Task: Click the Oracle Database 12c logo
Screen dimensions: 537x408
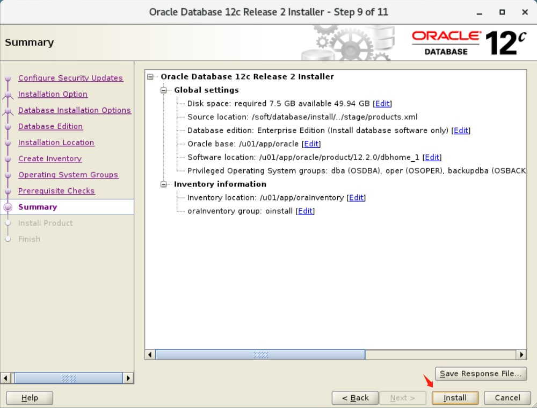Action: 469,43
